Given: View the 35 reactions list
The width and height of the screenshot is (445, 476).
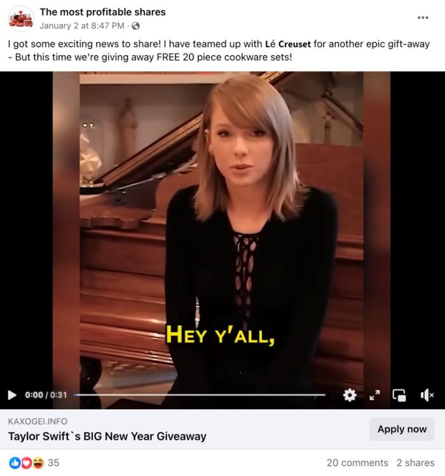Looking at the screenshot, I should click(x=53, y=463).
